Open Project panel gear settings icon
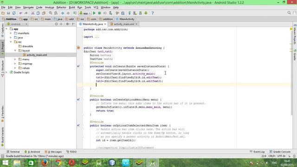Screen dimensions: 297x167 click(x=68, y=24)
